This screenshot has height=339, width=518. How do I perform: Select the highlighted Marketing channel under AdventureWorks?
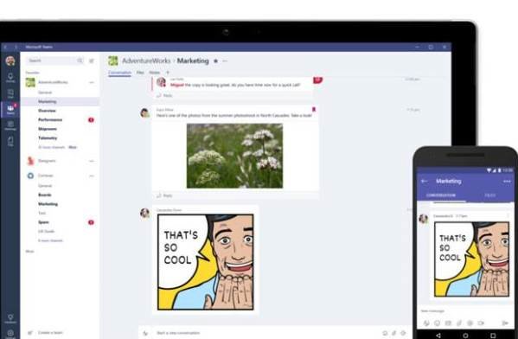pos(61,101)
